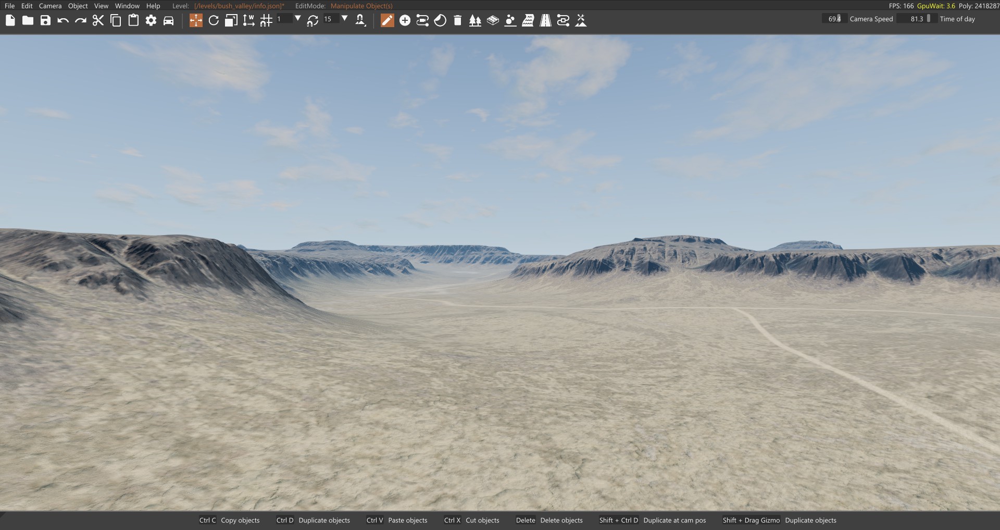The image size is (1000, 530).
Task: Open the Edit menu
Action: click(27, 6)
